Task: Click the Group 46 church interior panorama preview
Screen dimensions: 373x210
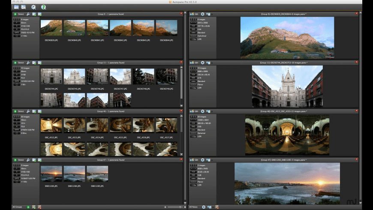Action: click(287, 135)
